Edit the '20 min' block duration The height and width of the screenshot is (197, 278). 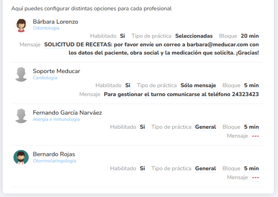pyautogui.click(x=249, y=36)
